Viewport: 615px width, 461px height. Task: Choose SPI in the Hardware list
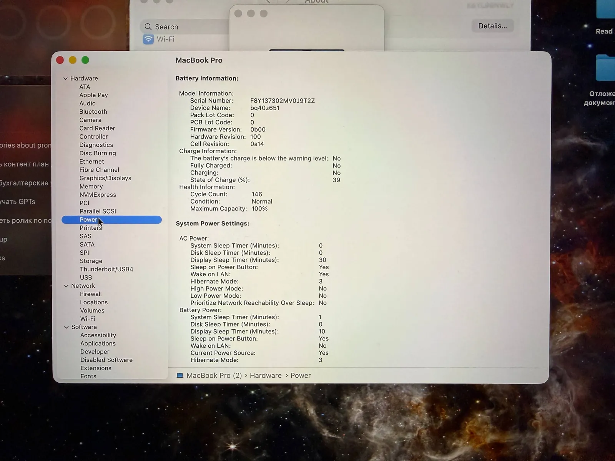(84, 253)
